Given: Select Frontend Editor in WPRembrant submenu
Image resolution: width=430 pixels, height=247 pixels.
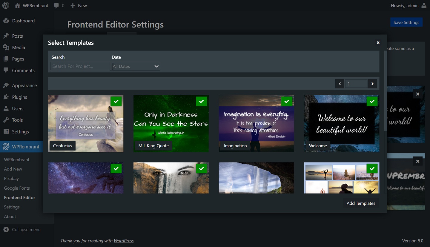Looking at the screenshot, I should click(19, 197).
